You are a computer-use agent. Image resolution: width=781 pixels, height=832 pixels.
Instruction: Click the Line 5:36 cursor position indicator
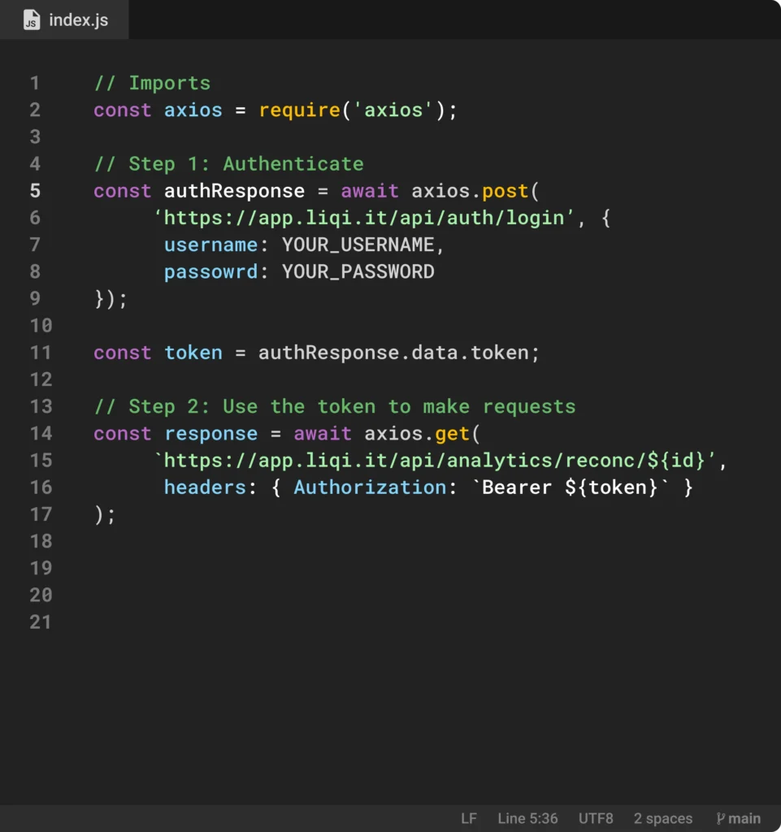[x=527, y=818]
